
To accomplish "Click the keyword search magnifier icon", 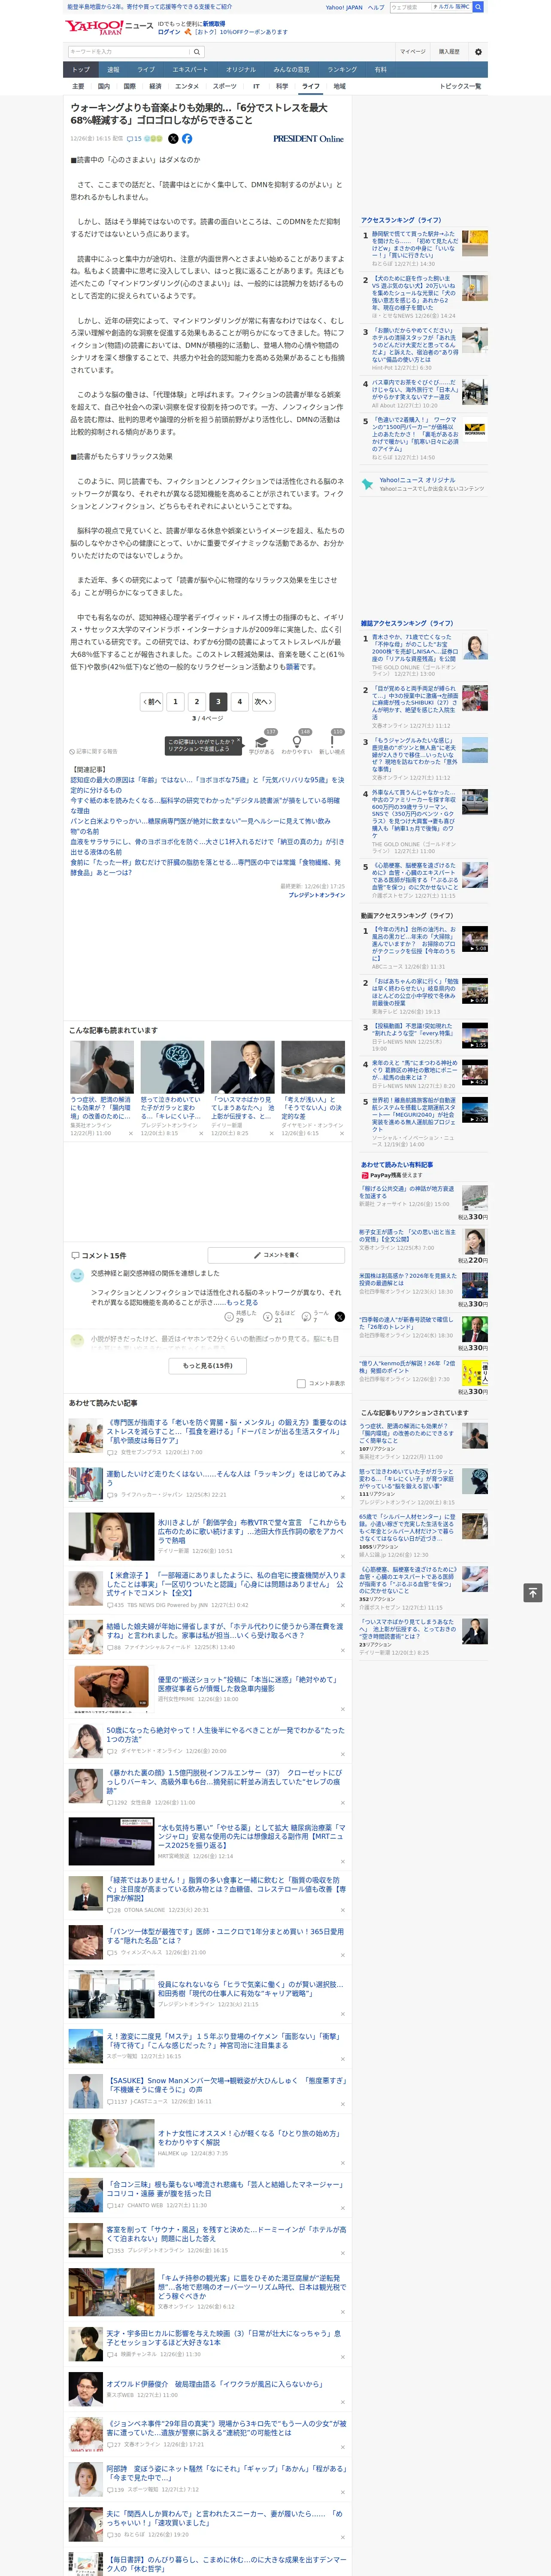I will pyautogui.click(x=197, y=52).
